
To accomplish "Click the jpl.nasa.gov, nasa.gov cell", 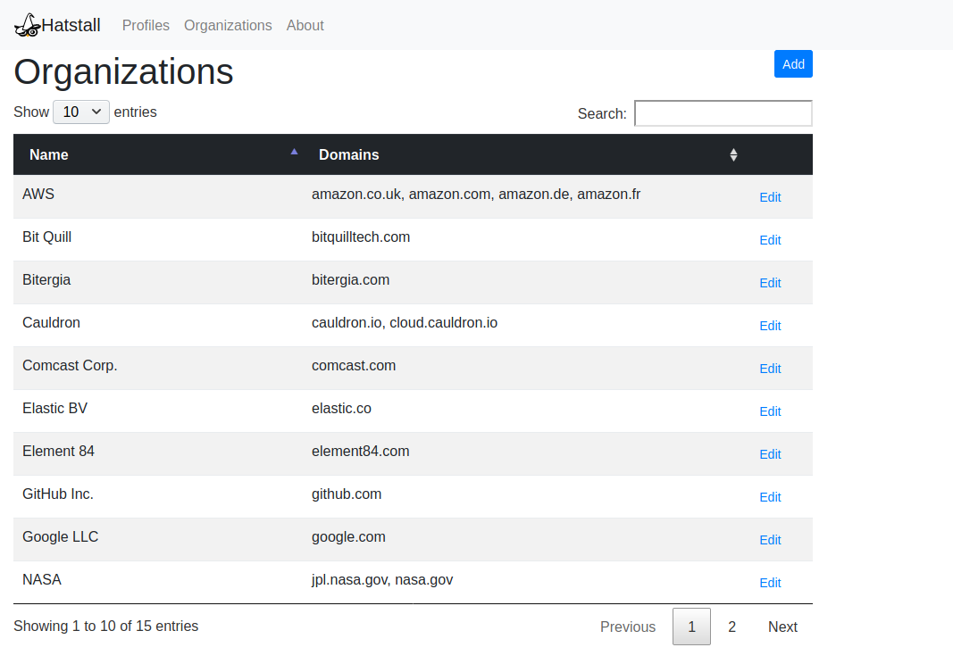I will point(522,583).
